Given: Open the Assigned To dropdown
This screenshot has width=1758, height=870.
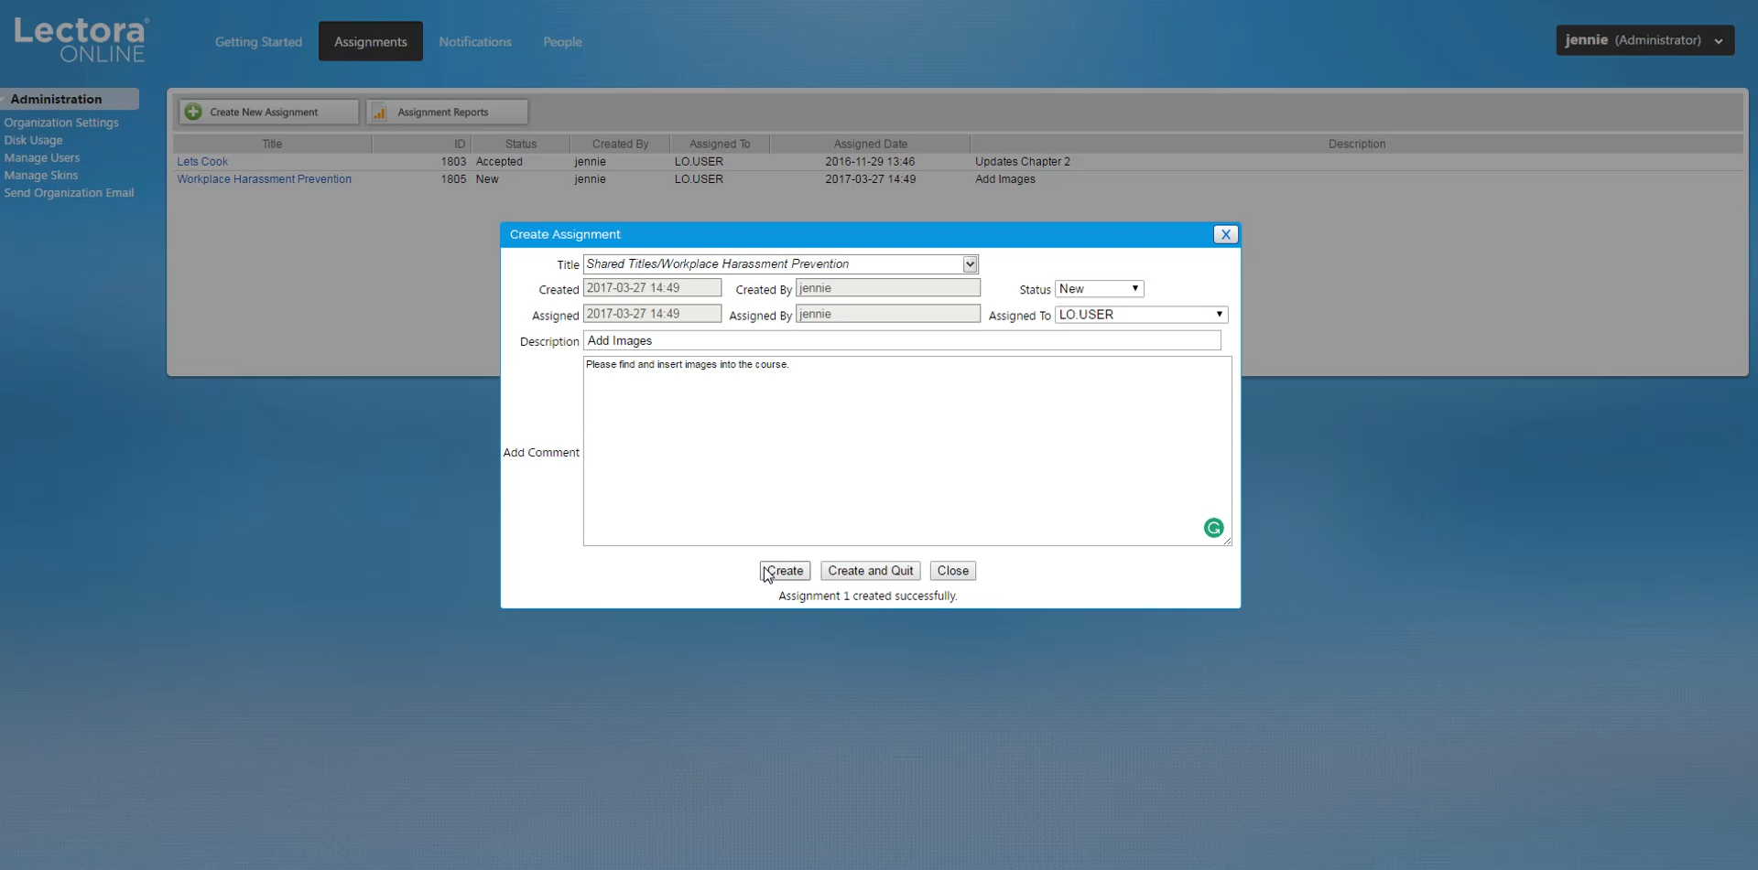Looking at the screenshot, I should click(1141, 315).
